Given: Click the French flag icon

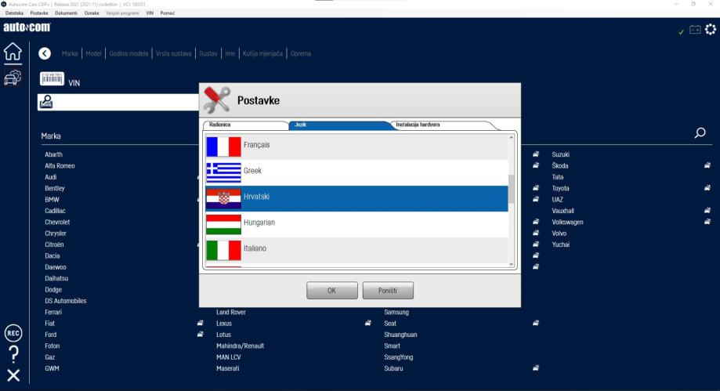Looking at the screenshot, I should pyautogui.click(x=223, y=147).
